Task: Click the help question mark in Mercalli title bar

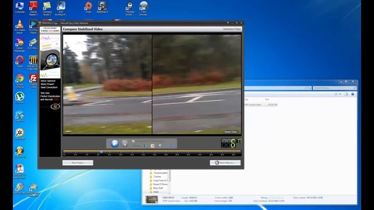Action: coord(228,23)
